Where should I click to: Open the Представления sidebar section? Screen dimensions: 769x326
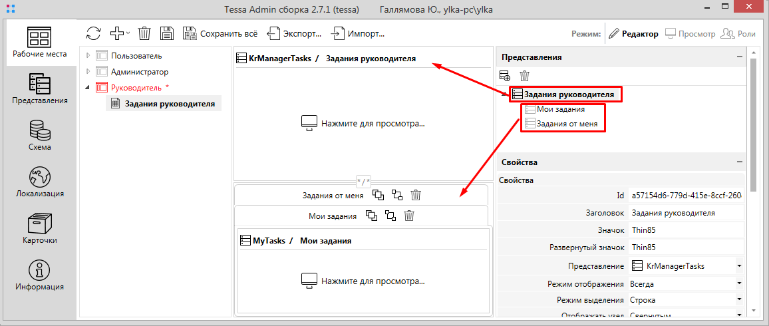pos(40,89)
